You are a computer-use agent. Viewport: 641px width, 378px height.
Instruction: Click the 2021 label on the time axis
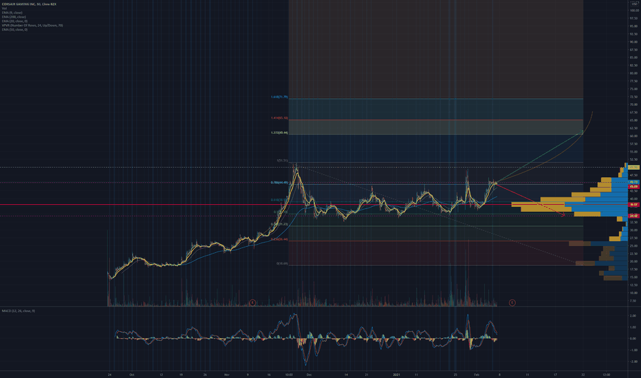(397, 375)
